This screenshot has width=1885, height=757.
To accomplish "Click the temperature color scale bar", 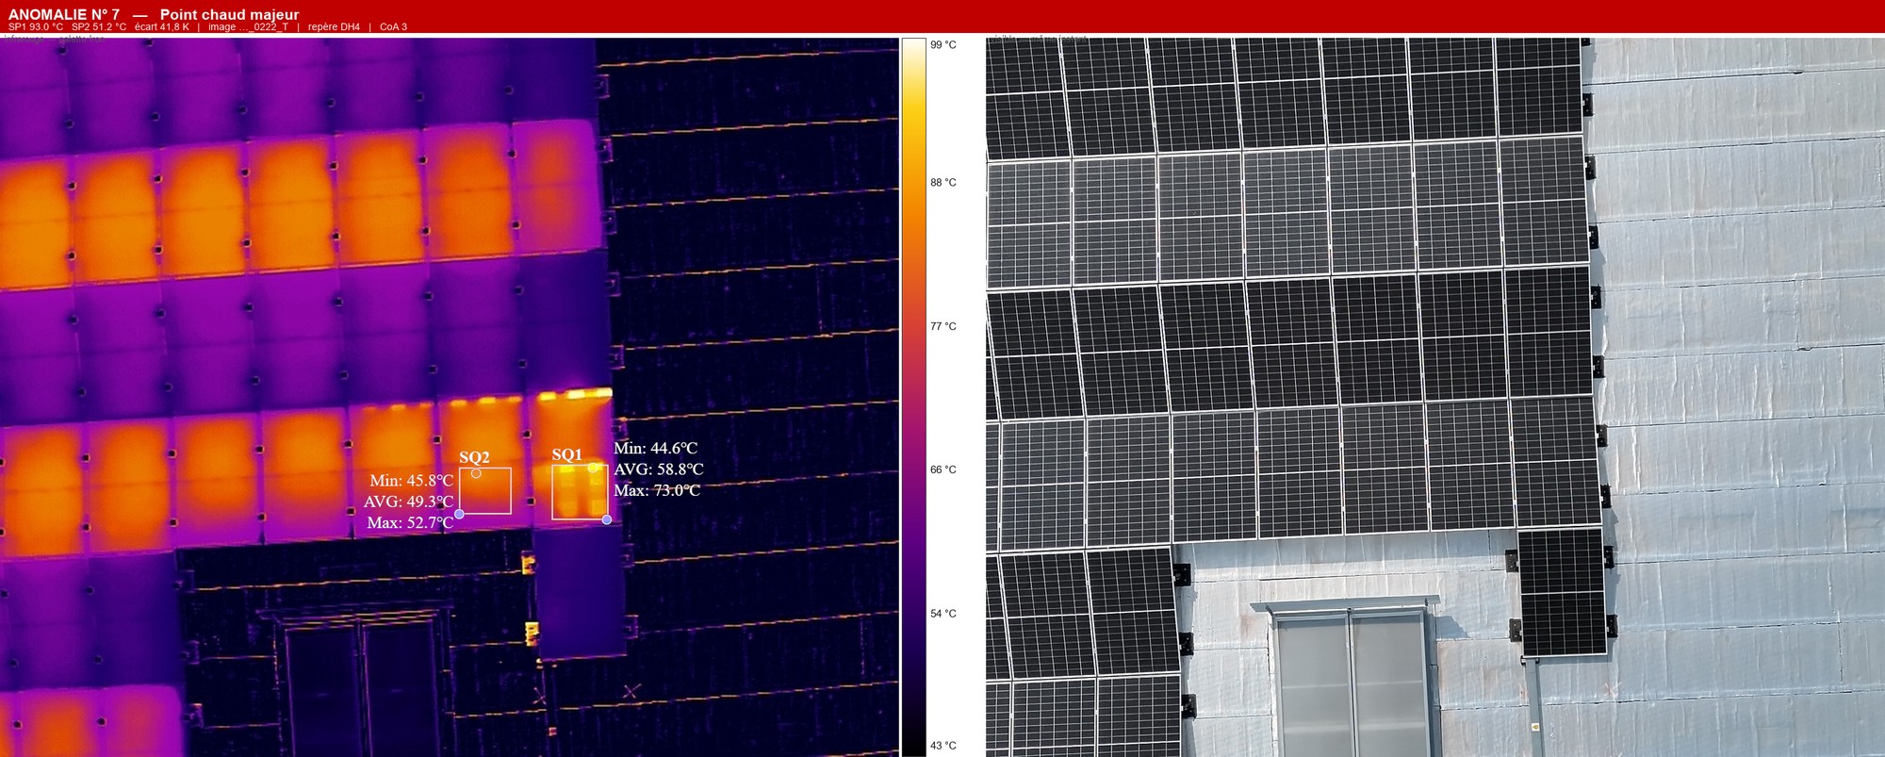I will coord(913,397).
